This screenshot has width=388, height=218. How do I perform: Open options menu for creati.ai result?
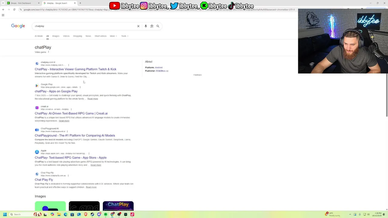pyautogui.click(x=71, y=109)
